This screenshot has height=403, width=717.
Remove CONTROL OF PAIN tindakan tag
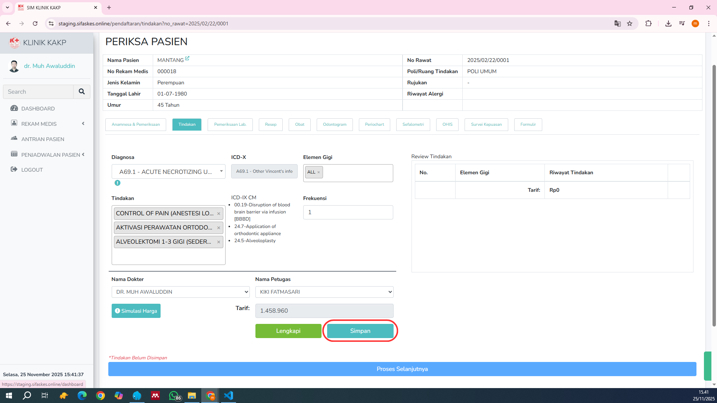pos(218,214)
